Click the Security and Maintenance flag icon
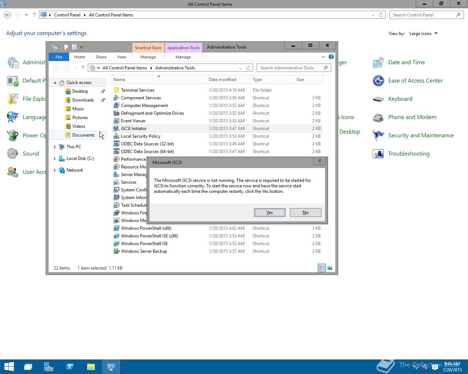This screenshot has height=374, width=468. [x=378, y=136]
